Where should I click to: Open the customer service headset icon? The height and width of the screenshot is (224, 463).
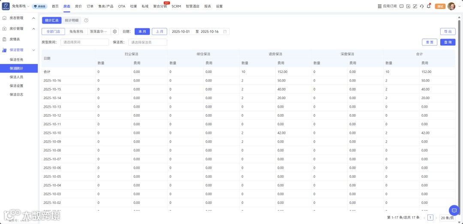point(422,6)
